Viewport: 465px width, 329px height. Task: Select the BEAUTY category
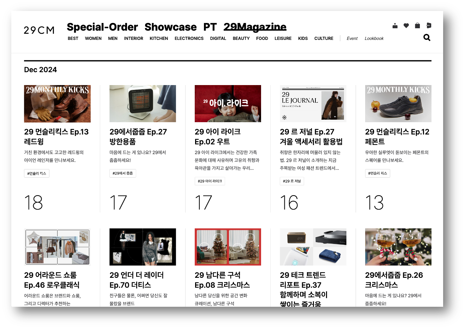click(241, 38)
